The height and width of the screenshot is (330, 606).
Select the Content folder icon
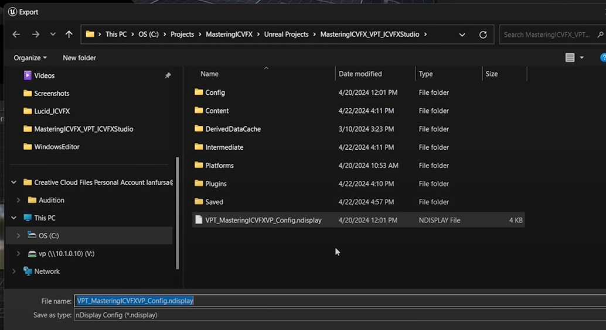tap(199, 111)
